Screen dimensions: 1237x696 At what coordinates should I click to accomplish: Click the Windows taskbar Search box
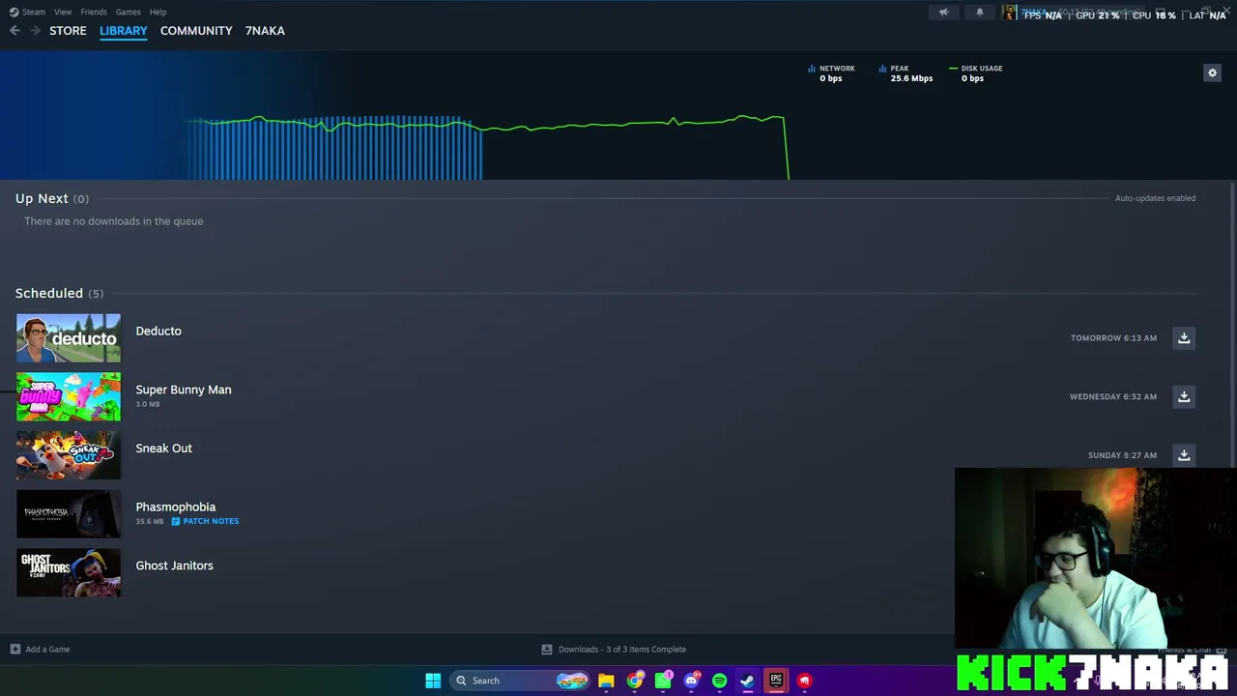pyautogui.click(x=520, y=681)
